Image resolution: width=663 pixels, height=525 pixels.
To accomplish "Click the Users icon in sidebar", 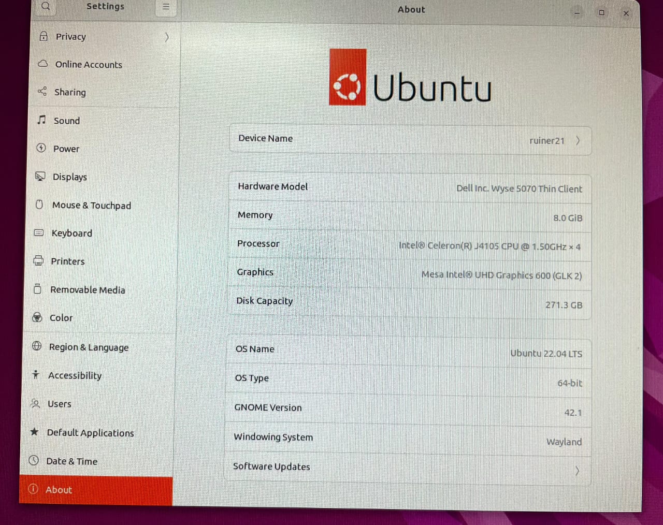I will 35,403.
